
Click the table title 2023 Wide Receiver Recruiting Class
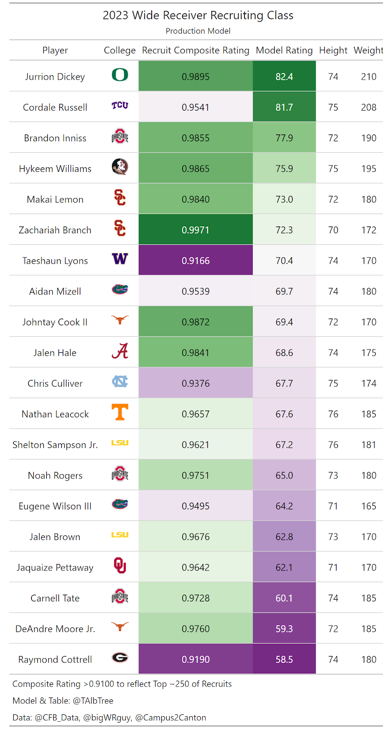198,15
